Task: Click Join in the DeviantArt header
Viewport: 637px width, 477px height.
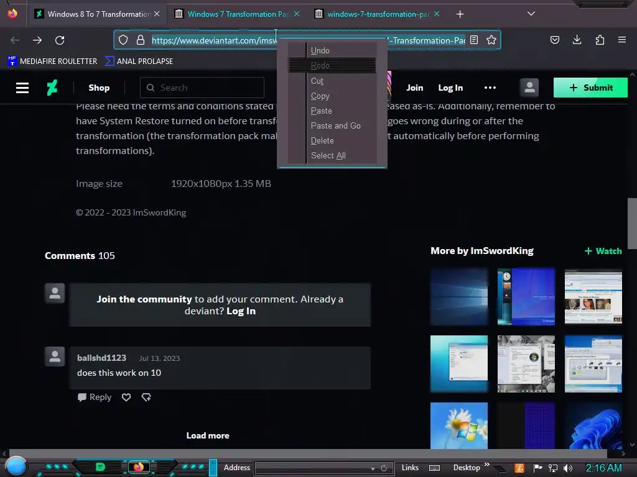Action: [414, 88]
